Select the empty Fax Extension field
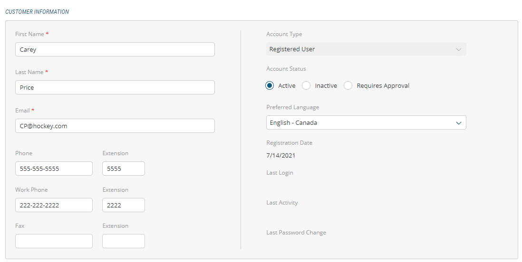 tap(124, 241)
